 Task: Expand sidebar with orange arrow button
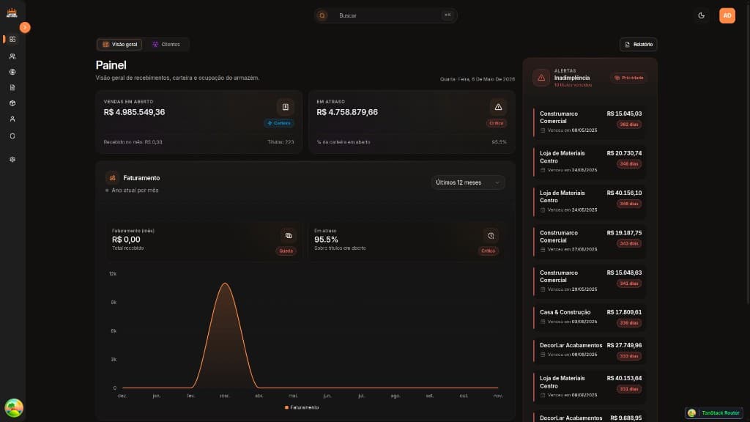pos(25,27)
